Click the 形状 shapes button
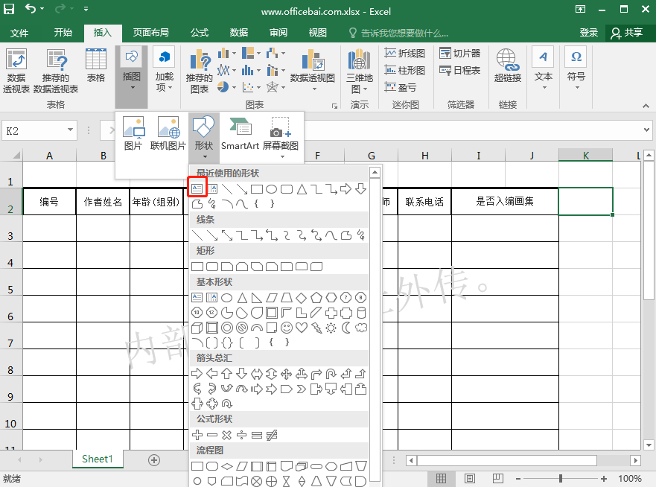The height and width of the screenshot is (487, 656). [x=204, y=137]
